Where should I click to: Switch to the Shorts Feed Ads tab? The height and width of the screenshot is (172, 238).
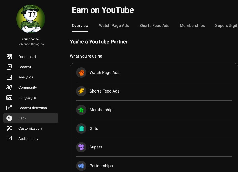154,25
